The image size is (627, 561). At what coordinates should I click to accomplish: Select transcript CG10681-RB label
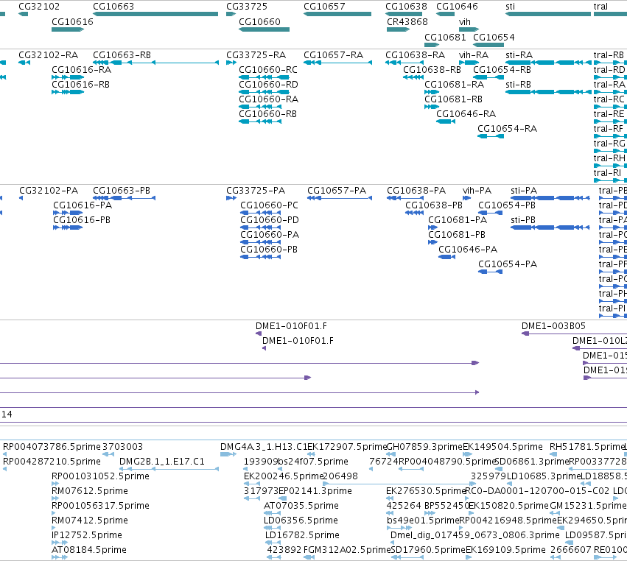point(453,99)
